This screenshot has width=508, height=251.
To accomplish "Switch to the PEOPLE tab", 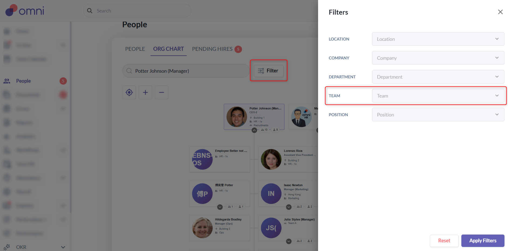I will pos(135,49).
